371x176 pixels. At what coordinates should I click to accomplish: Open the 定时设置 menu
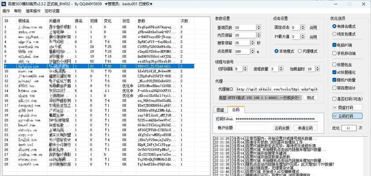52,11
